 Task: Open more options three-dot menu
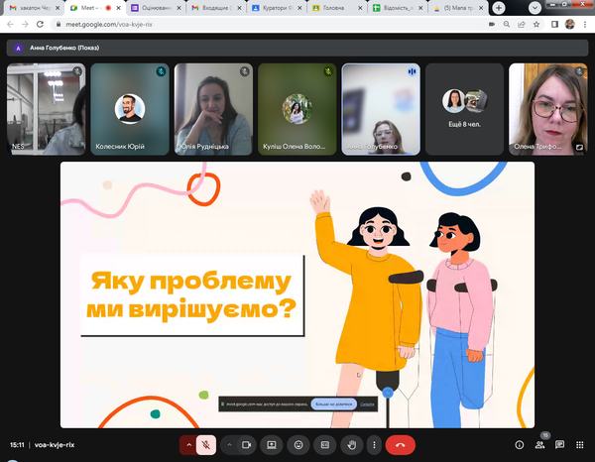pos(373,445)
